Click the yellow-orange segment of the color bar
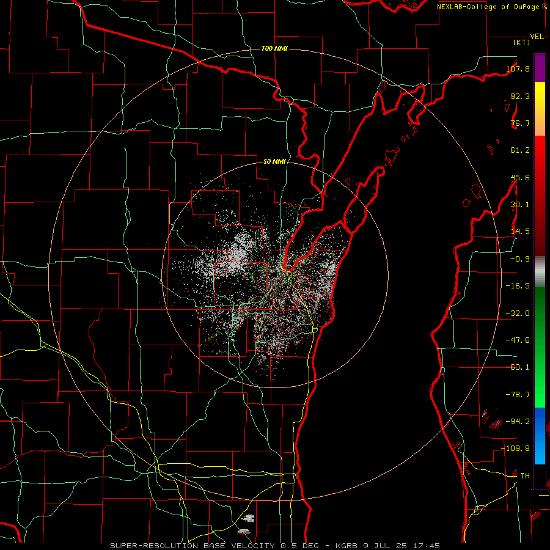550x550 pixels. pyautogui.click(x=540, y=109)
